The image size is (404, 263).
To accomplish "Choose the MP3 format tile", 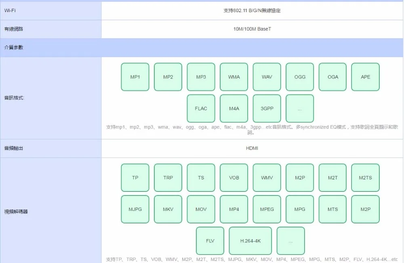I will pyautogui.click(x=201, y=77).
